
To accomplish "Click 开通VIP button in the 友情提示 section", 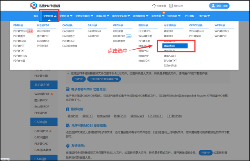I will pyautogui.click(x=205, y=153).
